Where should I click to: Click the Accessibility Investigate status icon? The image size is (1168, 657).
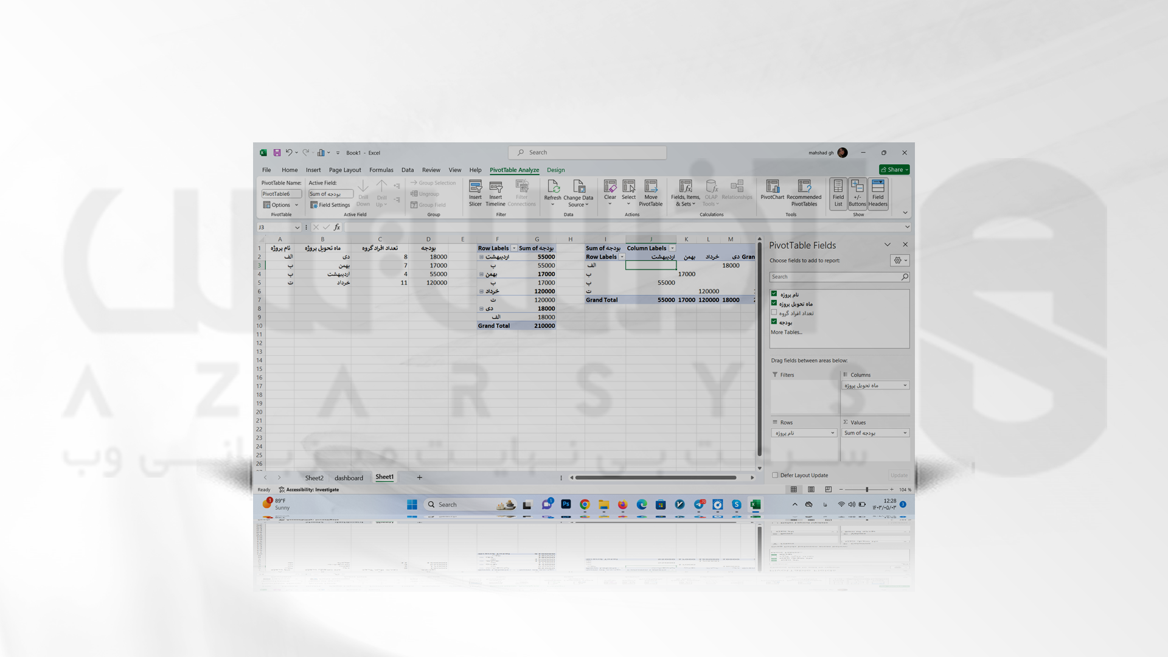(x=282, y=490)
